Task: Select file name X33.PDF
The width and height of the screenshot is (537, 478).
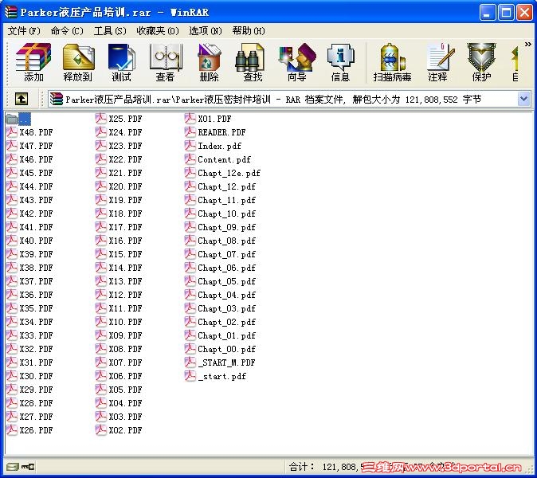Action: (x=37, y=335)
